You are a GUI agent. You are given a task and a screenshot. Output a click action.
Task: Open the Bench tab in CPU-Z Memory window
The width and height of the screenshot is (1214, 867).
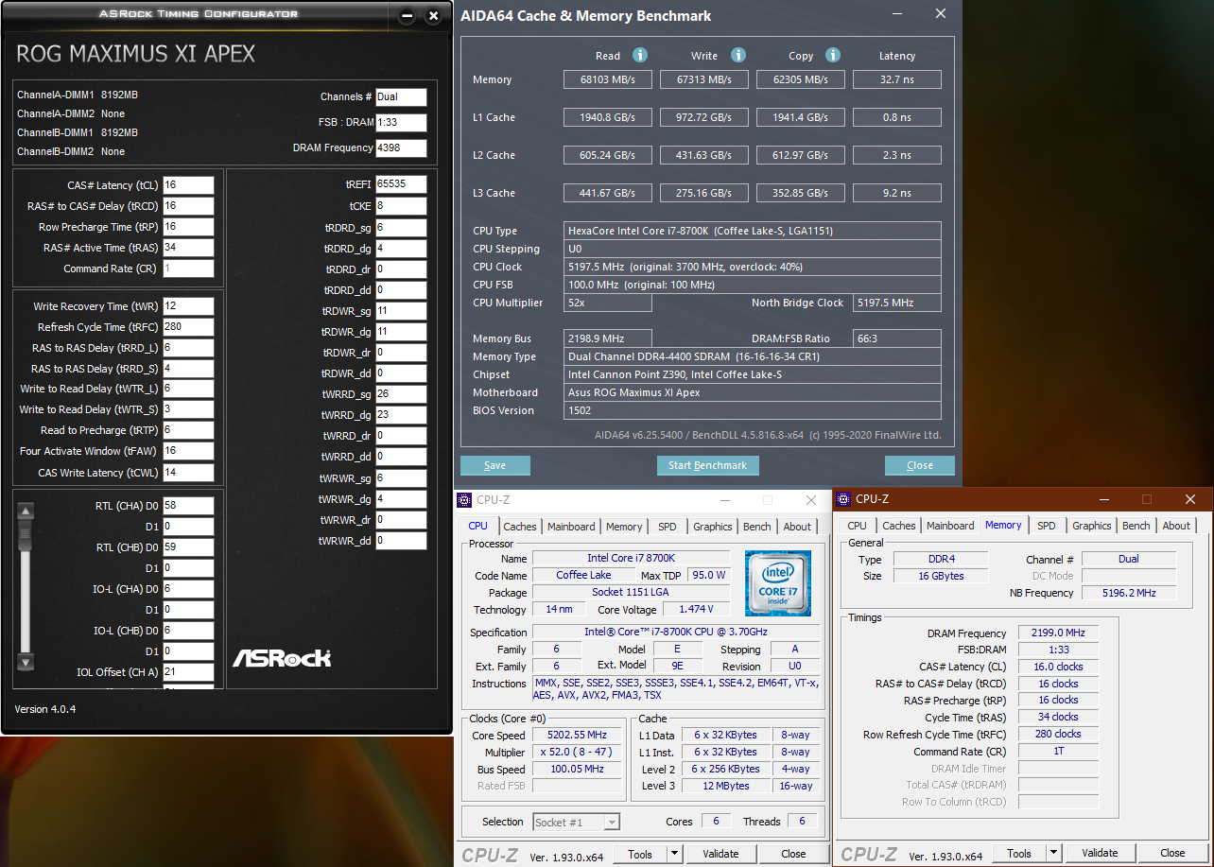pyautogui.click(x=1136, y=526)
